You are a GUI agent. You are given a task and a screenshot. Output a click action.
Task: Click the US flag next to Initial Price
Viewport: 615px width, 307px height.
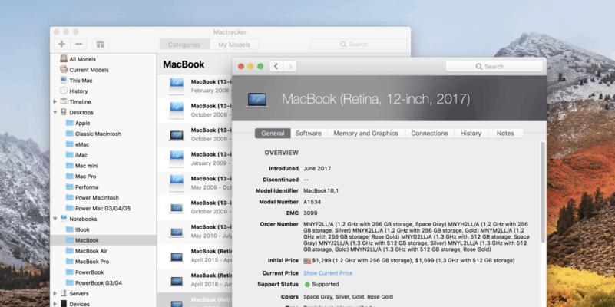tap(307, 261)
